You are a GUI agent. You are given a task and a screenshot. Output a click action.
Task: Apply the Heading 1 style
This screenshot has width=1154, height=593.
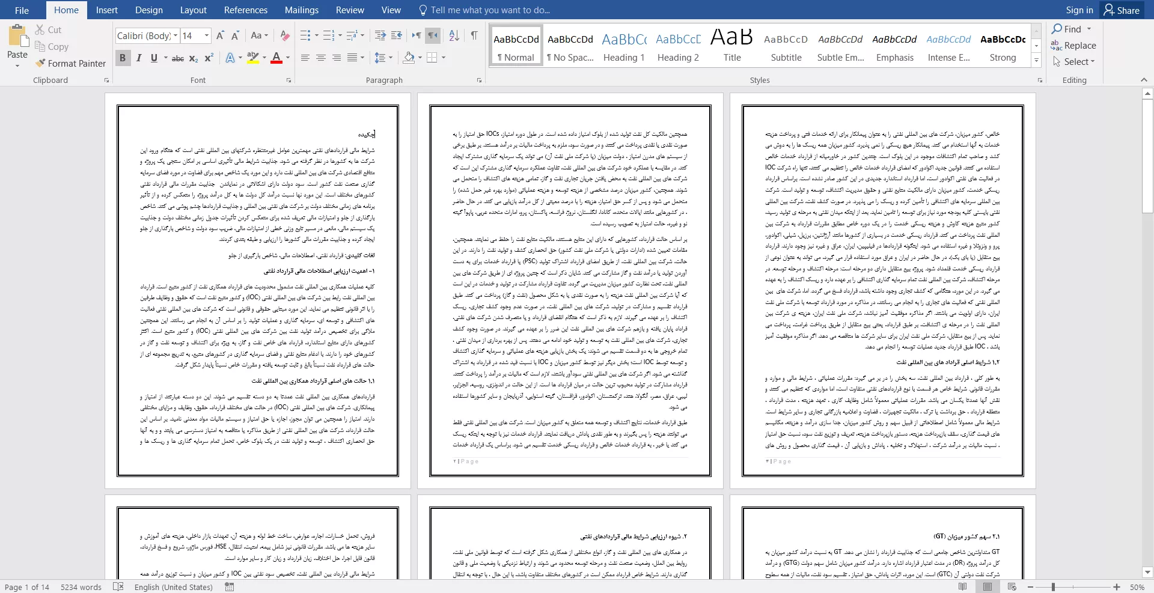(624, 46)
